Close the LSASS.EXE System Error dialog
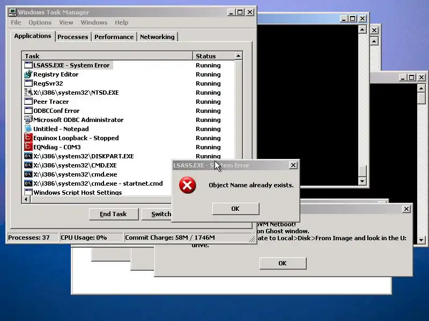Image resolution: width=429 pixels, height=321 pixels. coord(293,165)
